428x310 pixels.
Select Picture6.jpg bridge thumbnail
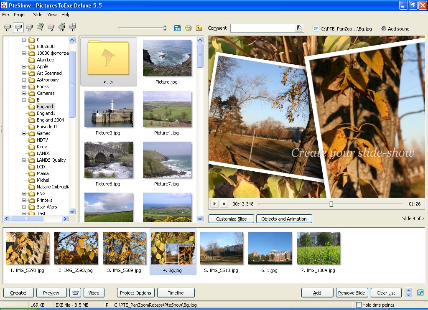[109, 160]
